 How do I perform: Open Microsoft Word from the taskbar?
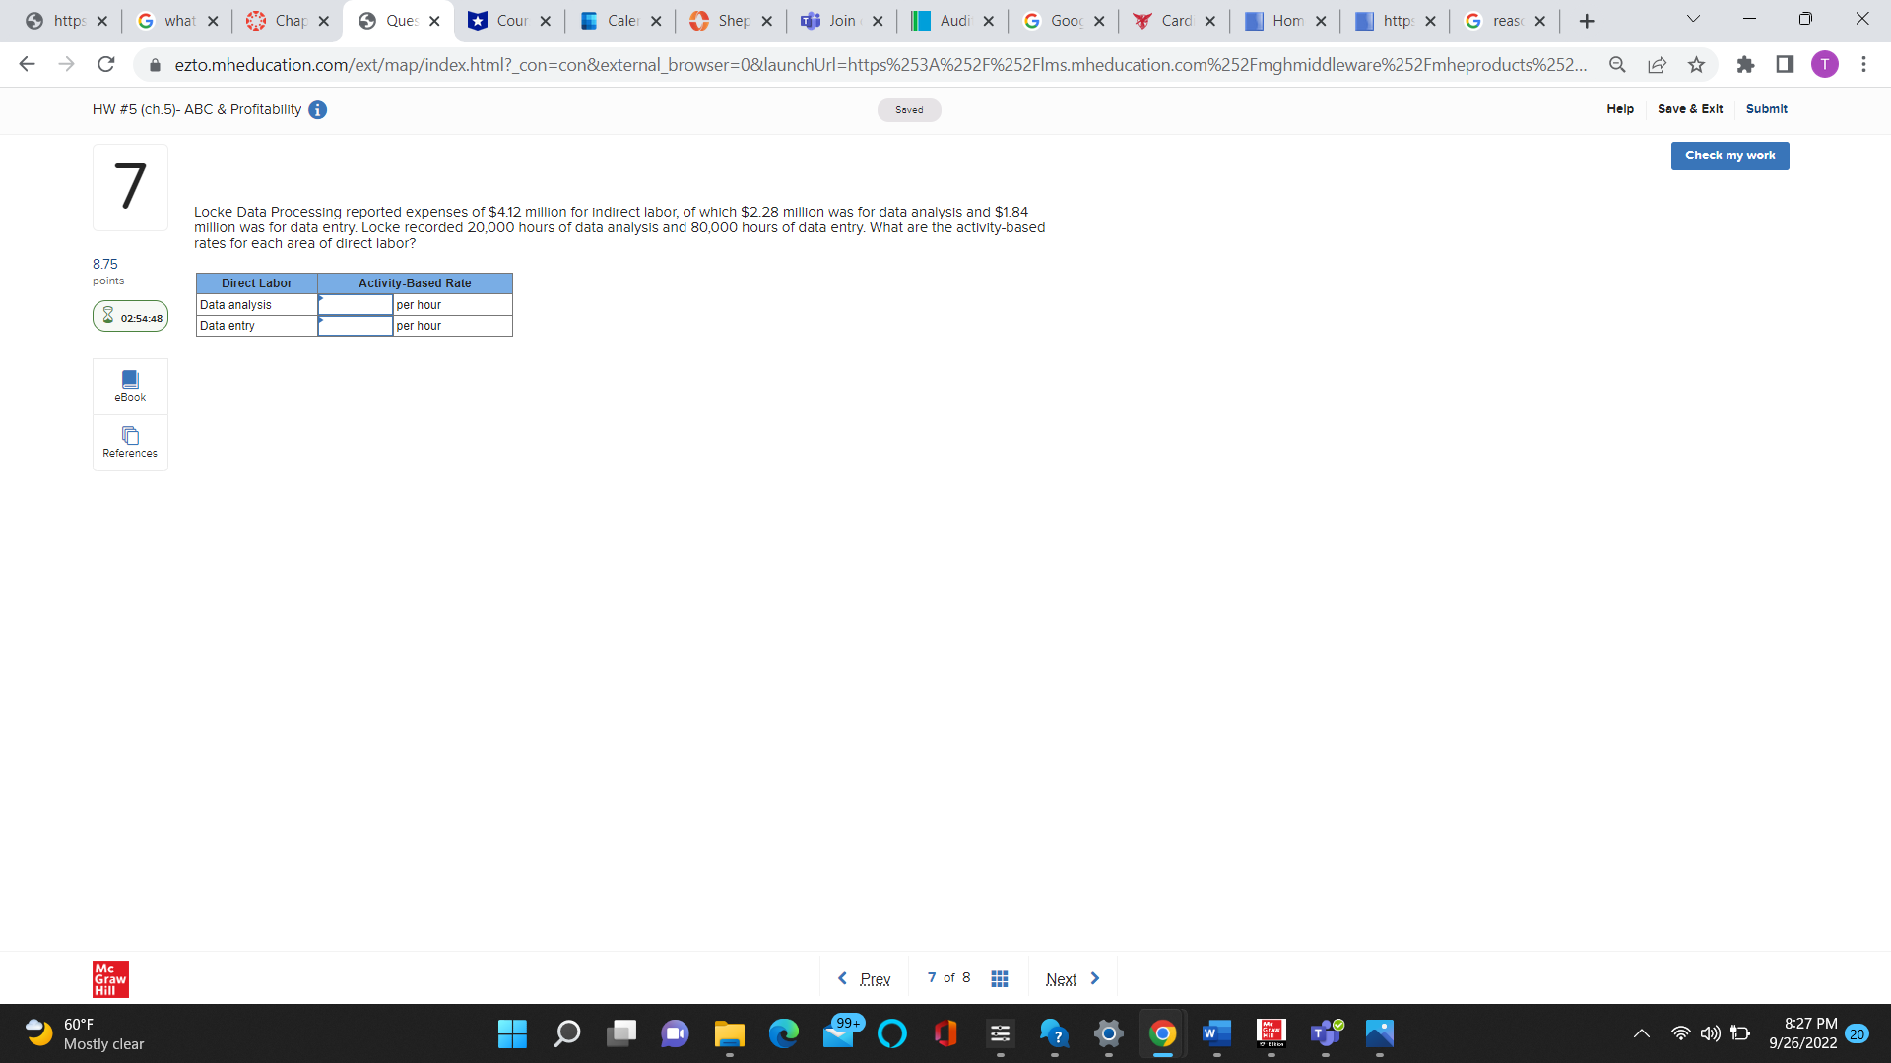pos(1216,1033)
